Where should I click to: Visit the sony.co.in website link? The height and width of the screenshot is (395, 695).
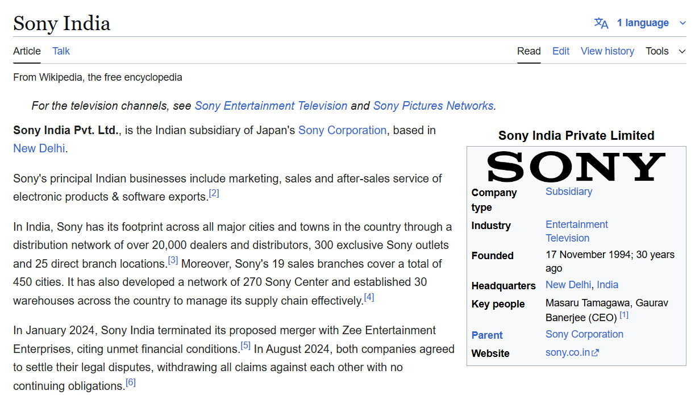(567, 352)
